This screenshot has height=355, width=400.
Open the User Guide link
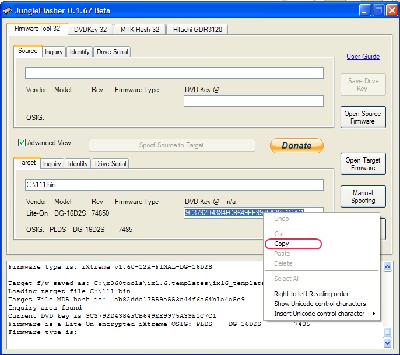coord(363,57)
